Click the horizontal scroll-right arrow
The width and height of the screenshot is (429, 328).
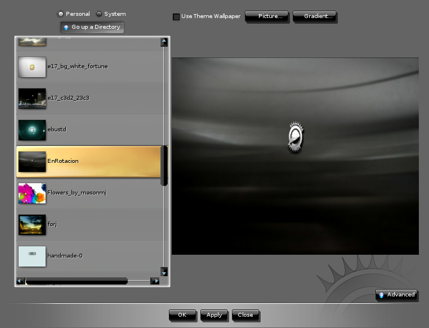(x=155, y=281)
